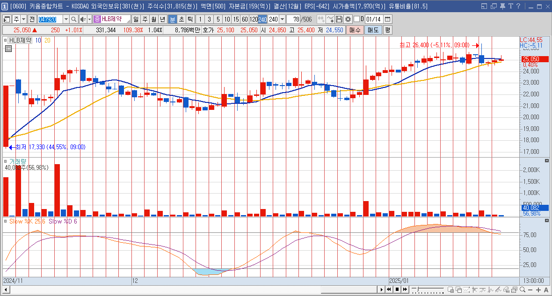Open help question mark icon
Image resolution: width=552 pixels, height=296 pixels.
tap(518, 6)
